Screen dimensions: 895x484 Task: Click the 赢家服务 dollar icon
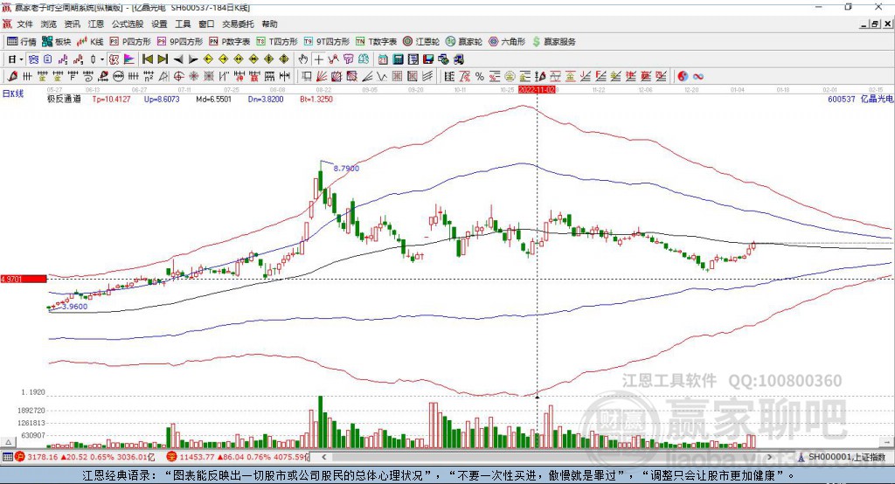pos(536,41)
